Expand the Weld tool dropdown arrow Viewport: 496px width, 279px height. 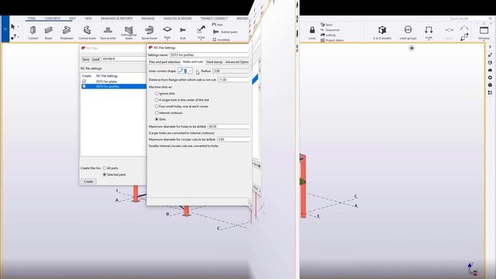[201, 40]
